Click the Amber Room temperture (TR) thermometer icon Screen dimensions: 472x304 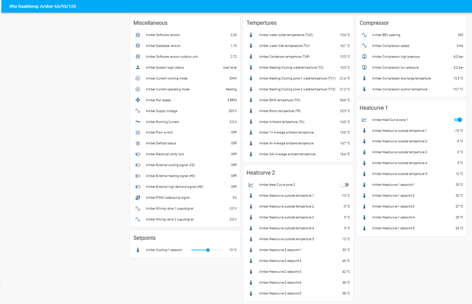(x=251, y=111)
